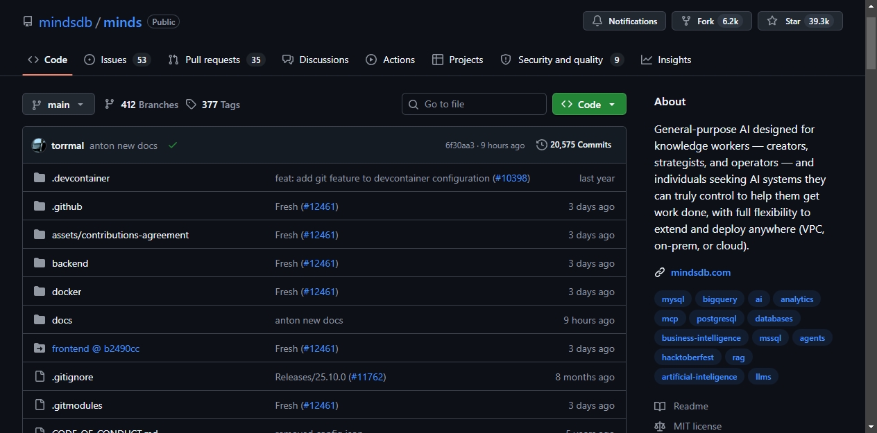The image size is (877, 433).
Task: Open the Code tab
Action: pos(47,60)
